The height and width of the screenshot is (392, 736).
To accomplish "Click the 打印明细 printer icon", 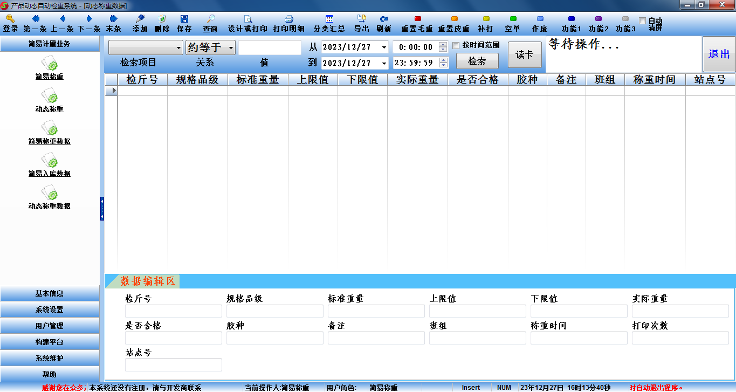I will coord(289,19).
